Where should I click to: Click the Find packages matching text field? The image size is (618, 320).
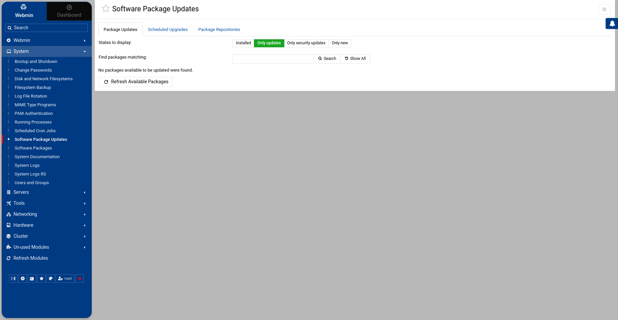273,59
